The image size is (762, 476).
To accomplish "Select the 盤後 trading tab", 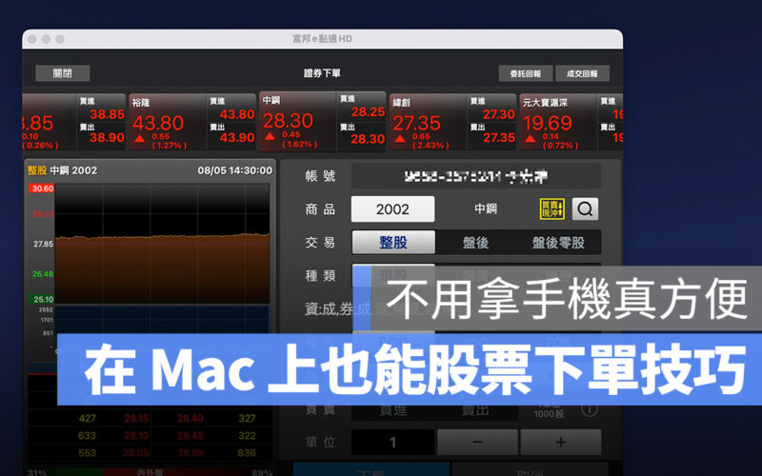I will [475, 242].
